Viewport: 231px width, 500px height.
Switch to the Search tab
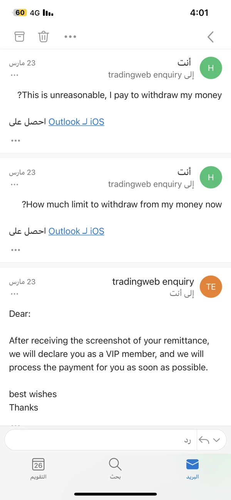click(115, 468)
